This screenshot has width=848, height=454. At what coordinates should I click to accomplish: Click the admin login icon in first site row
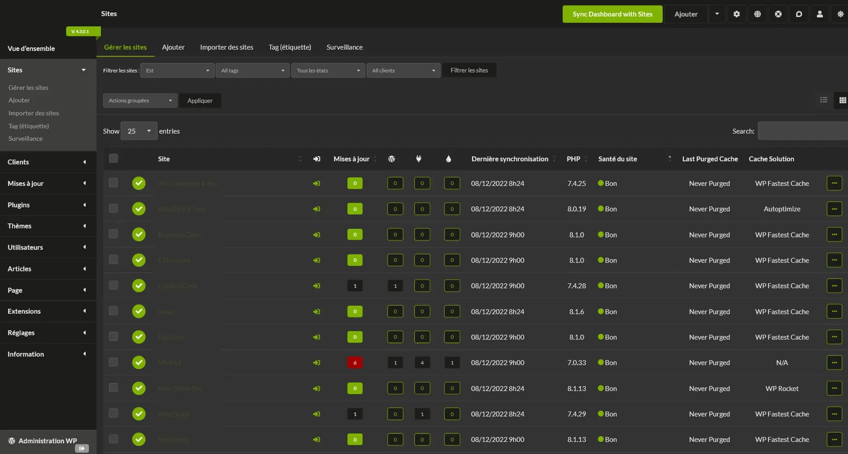[x=316, y=184]
